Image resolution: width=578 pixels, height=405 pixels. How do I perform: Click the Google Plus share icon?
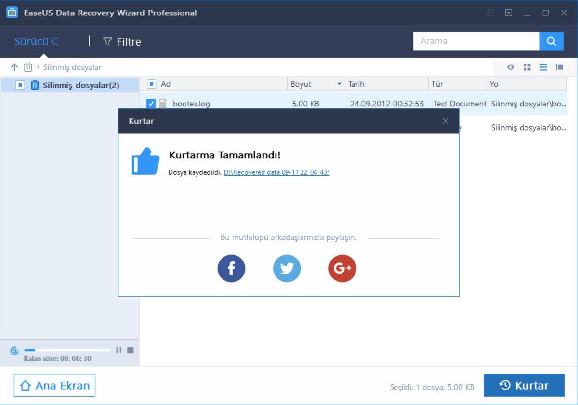coord(342,269)
